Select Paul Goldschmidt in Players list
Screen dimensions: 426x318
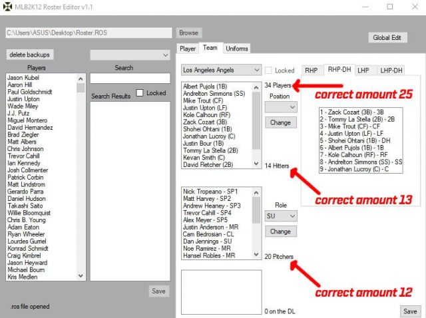point(41,92)
